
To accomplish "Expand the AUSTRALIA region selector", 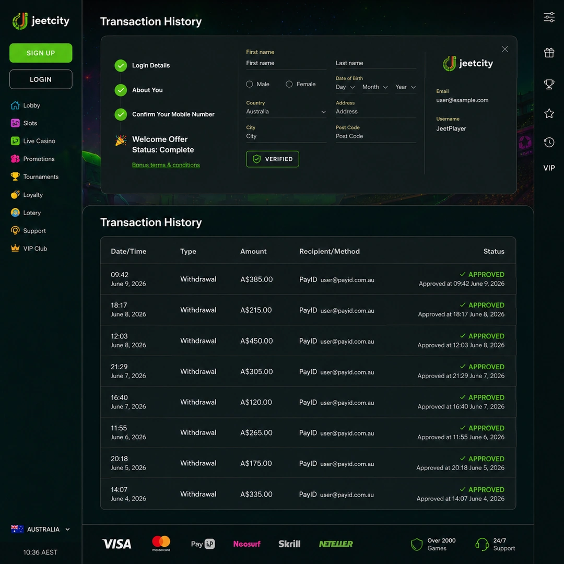I will tap(40, 529).
